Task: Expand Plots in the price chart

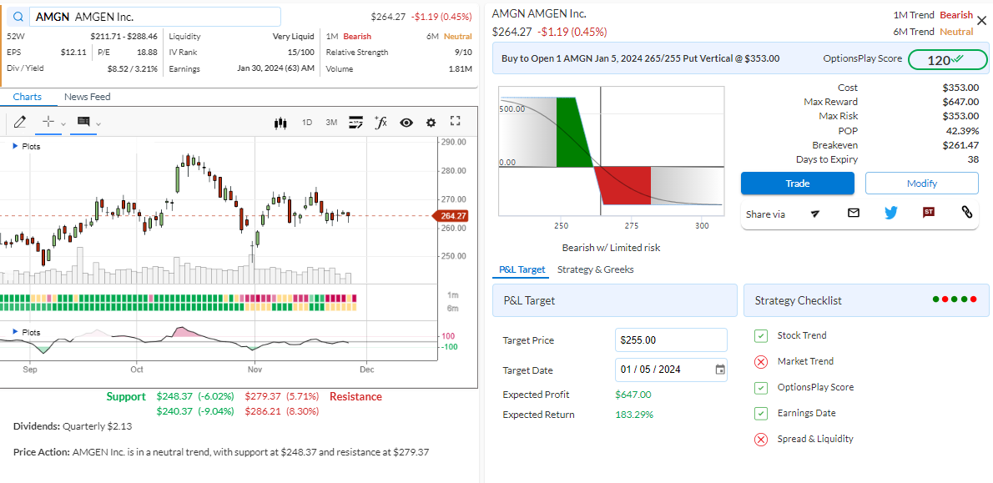Action: tap(27, 146)
